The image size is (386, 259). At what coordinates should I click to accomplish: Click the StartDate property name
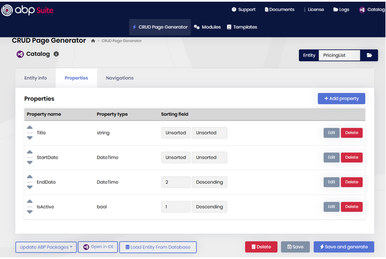pyautogui.click(x=47, y=158)
